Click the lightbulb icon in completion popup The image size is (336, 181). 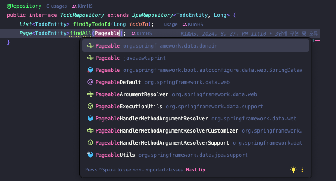(x=293, y=170)
